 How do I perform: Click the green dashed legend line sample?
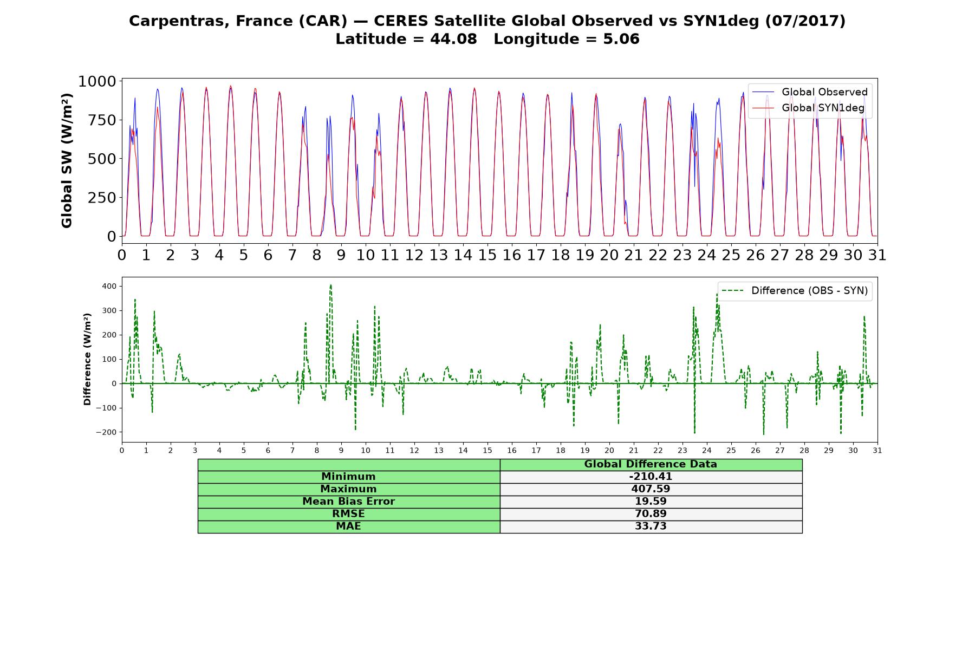pos(733,291)
